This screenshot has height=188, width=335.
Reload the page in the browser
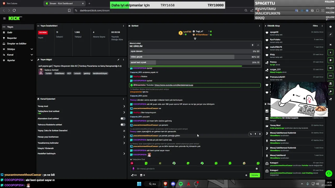pyautogui.click(x=14, y=10)
